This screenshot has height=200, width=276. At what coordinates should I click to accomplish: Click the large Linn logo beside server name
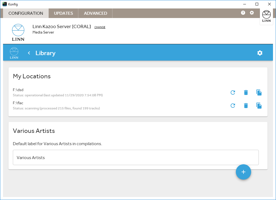(x=18, y=32)
